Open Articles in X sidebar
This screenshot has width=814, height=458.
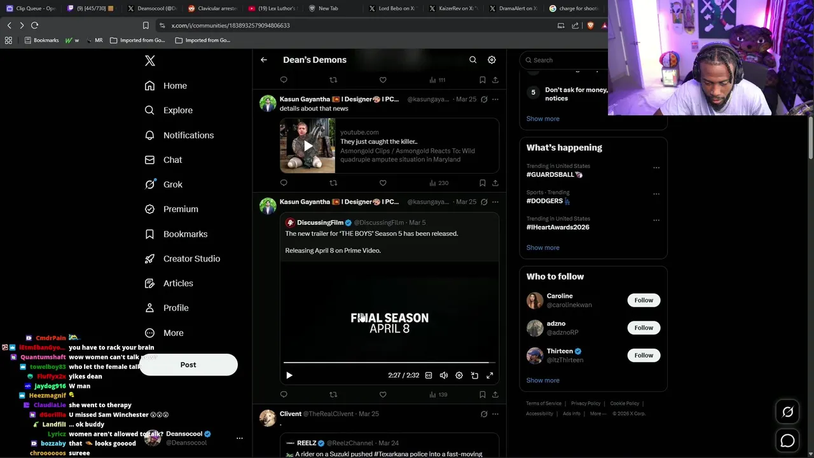(169, 283)
